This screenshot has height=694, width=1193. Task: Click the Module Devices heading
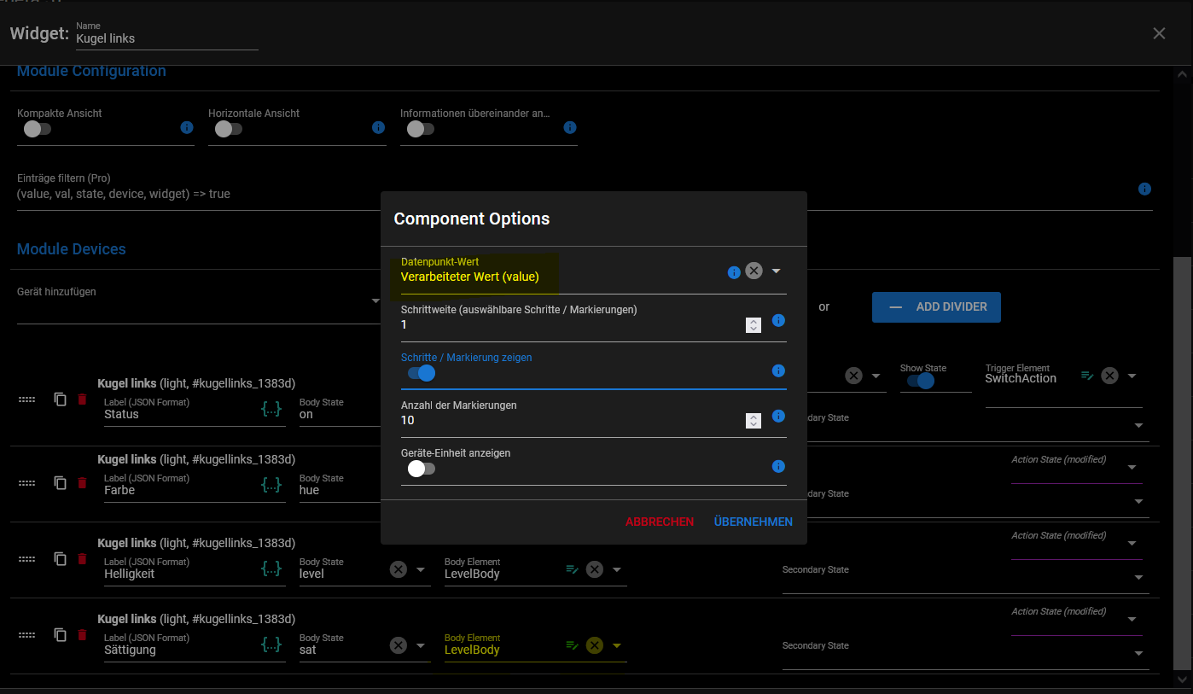coord(72,249)
